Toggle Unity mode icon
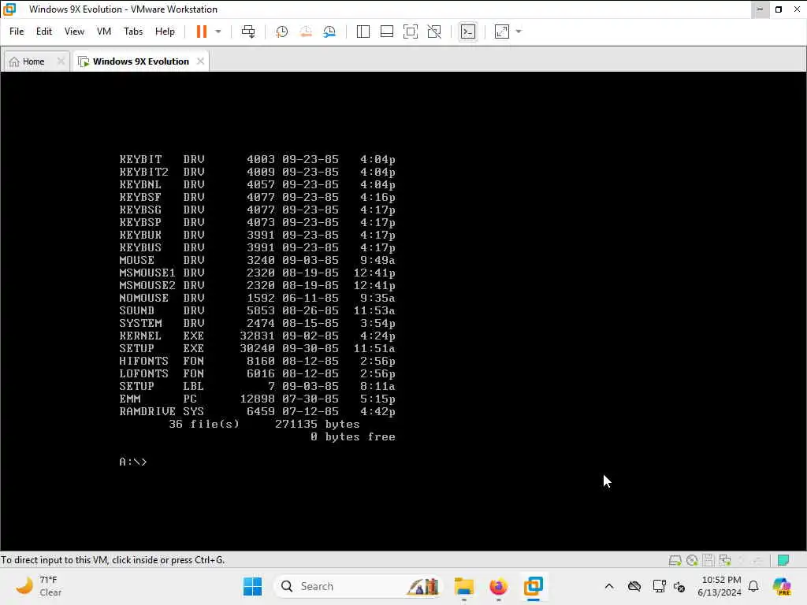807x605 pixels. point(434,32)
